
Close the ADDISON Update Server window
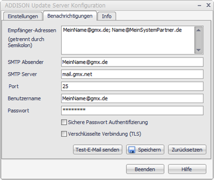208,5
